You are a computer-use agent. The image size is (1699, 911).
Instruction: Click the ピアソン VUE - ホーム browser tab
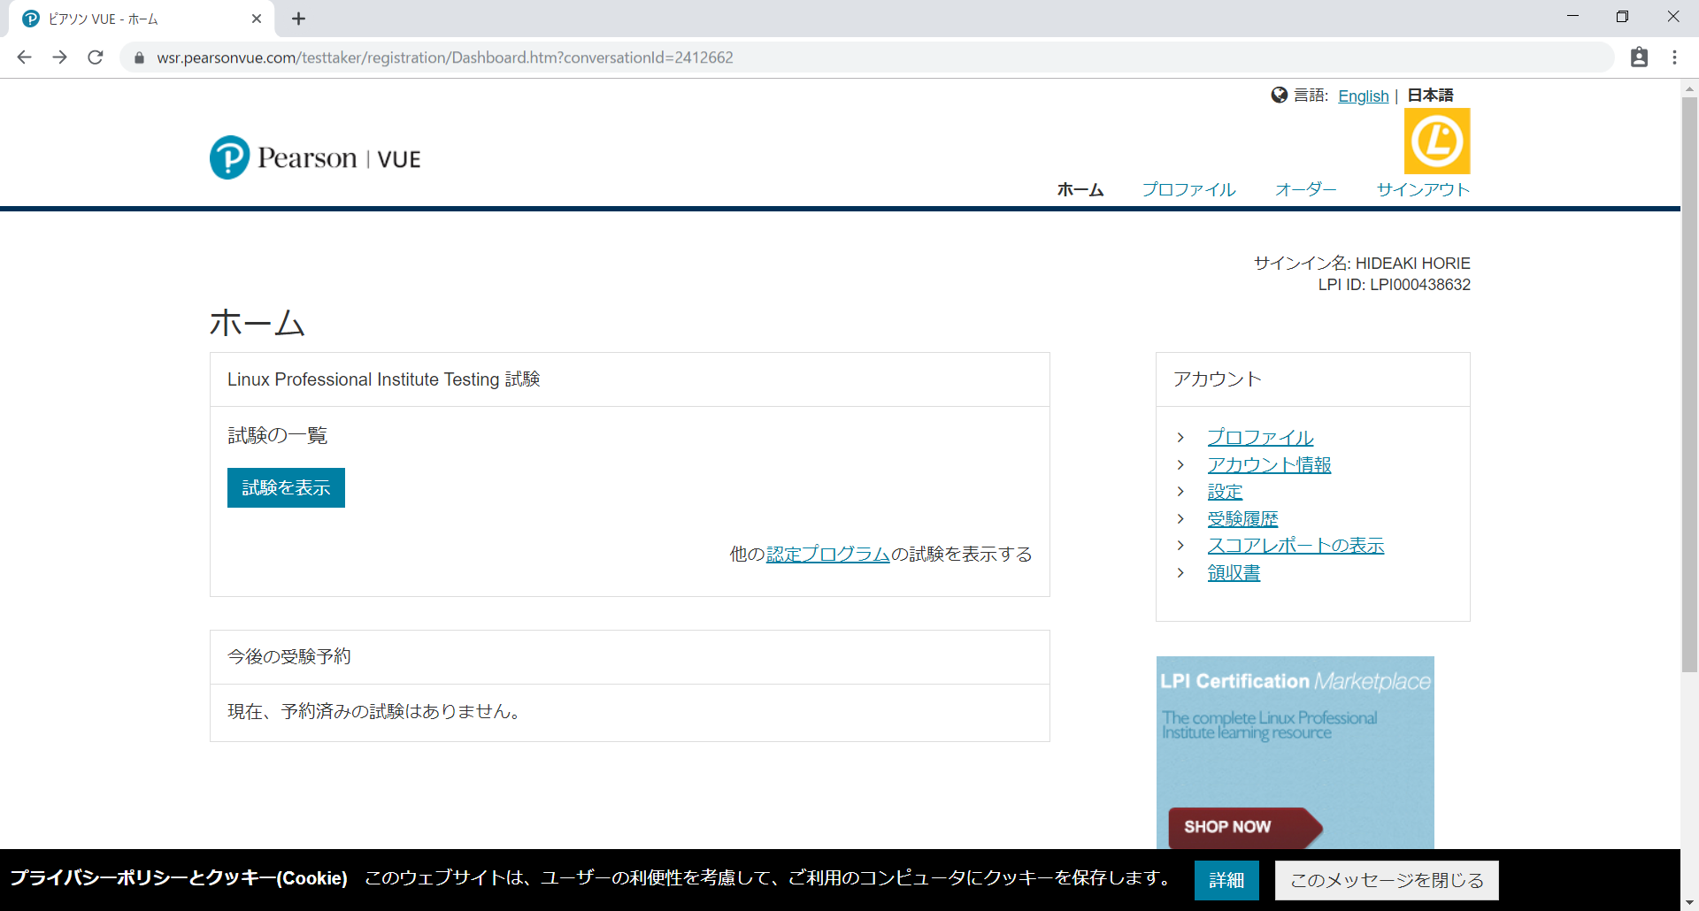pos(142,19)
